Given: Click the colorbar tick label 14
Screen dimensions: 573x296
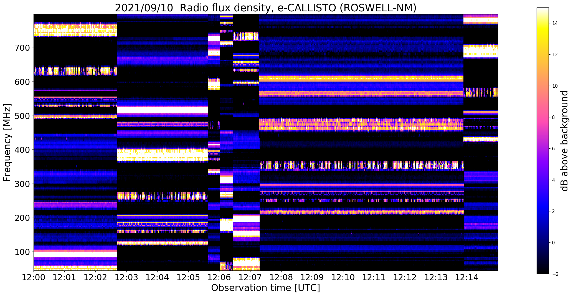Looking at the screenshot, I should (555, 23).
